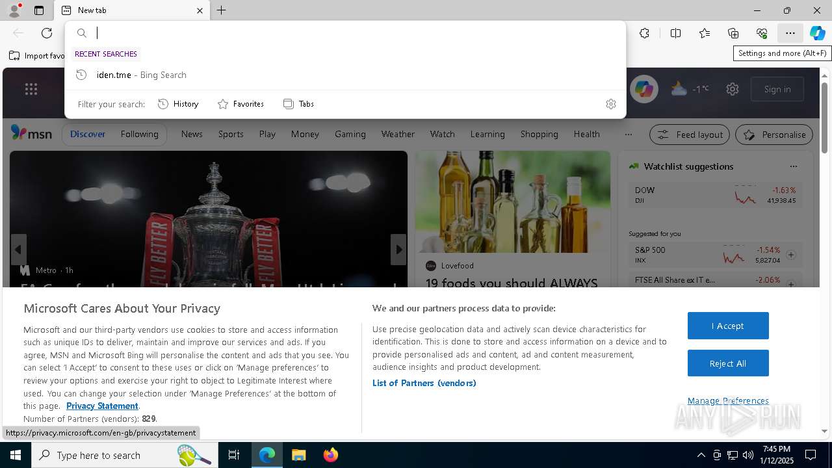Open the Watch menu item
The height and width of the screenshot is (468, 832).
click(x=443, y=134)
